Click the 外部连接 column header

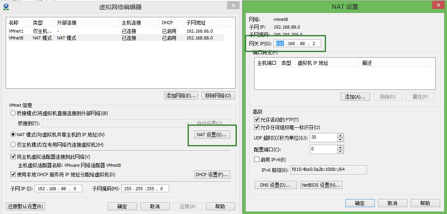click(87, 23)
